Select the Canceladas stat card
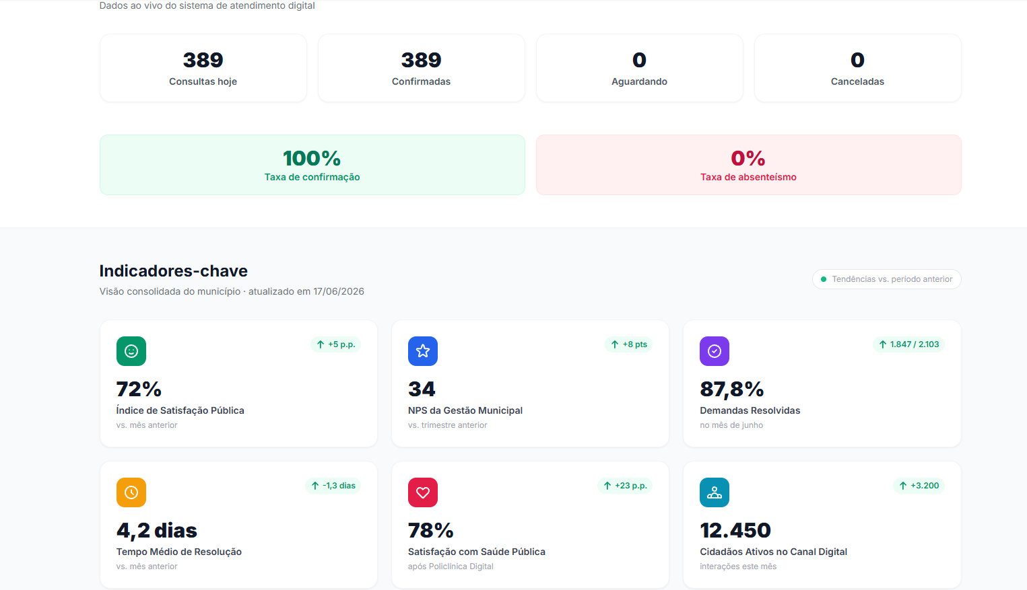 tap(858, 68)
